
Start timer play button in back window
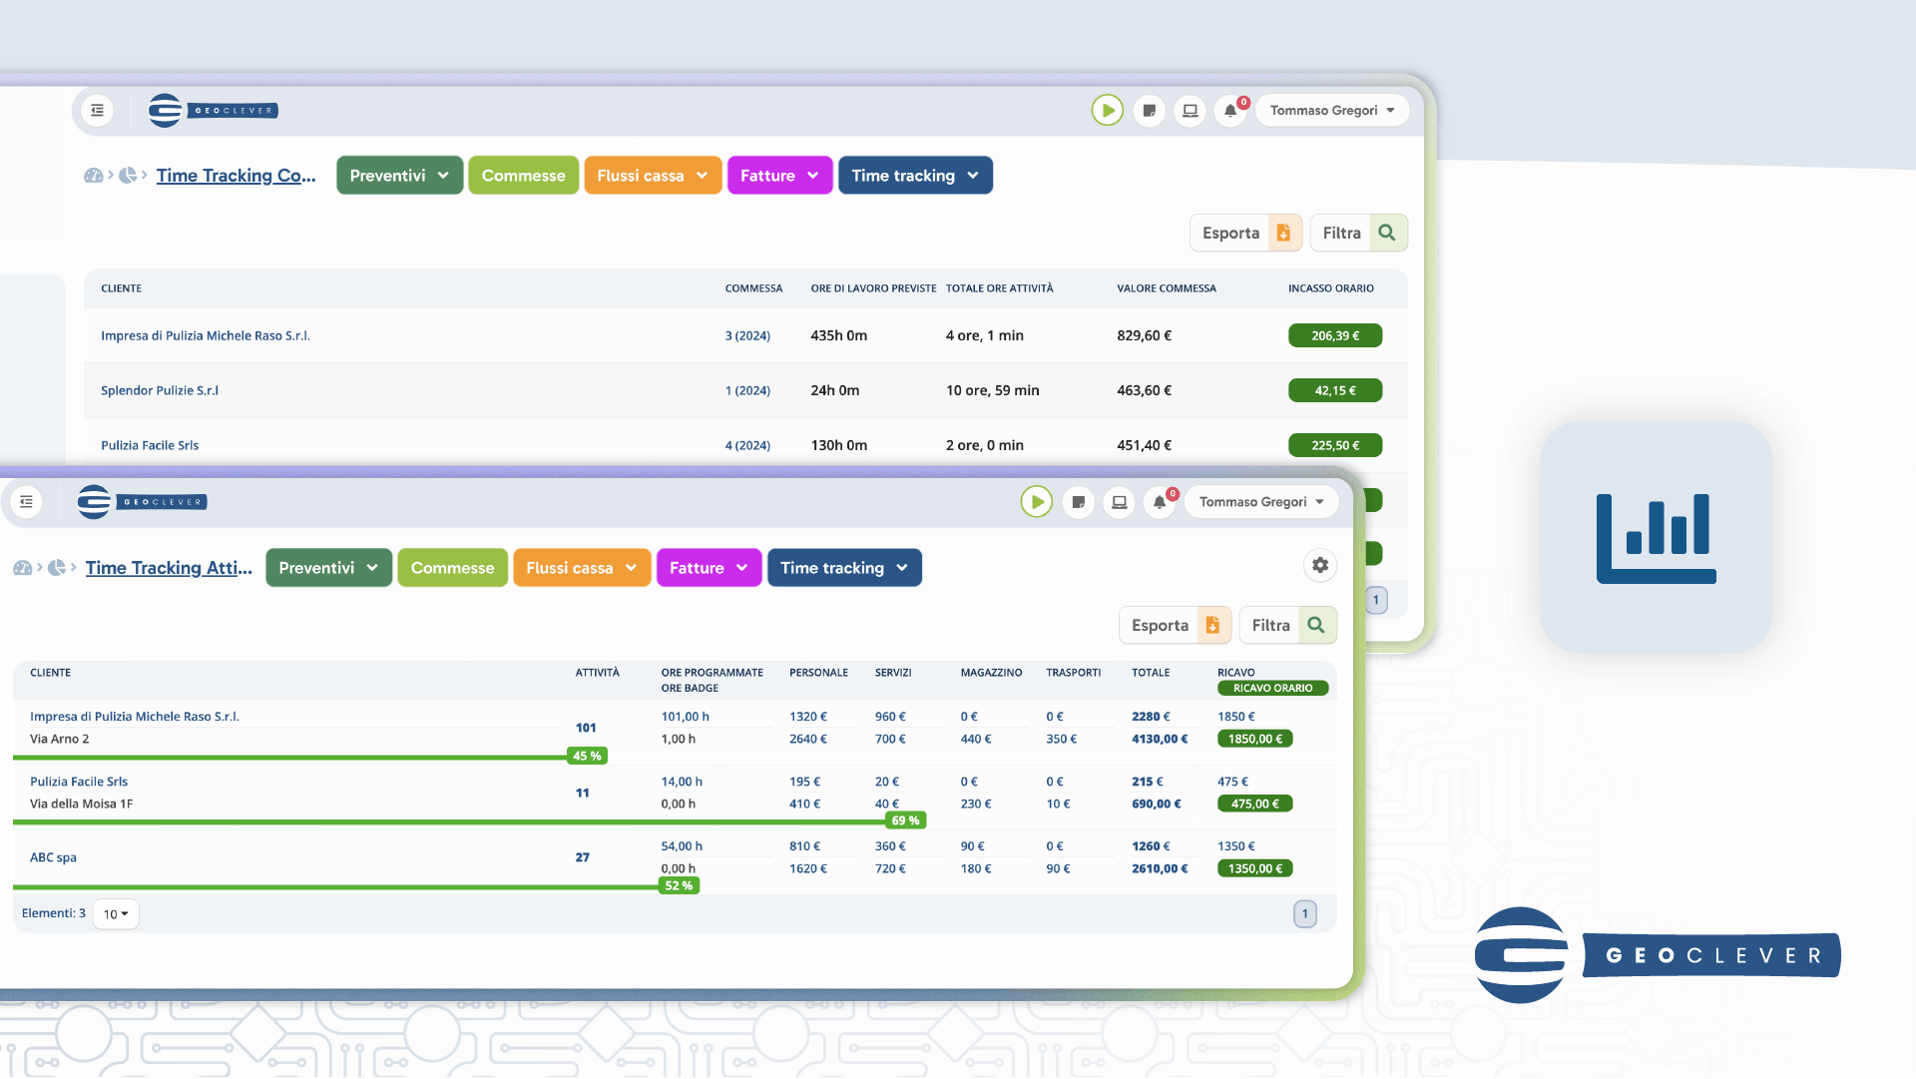(x=1107, y=111)
